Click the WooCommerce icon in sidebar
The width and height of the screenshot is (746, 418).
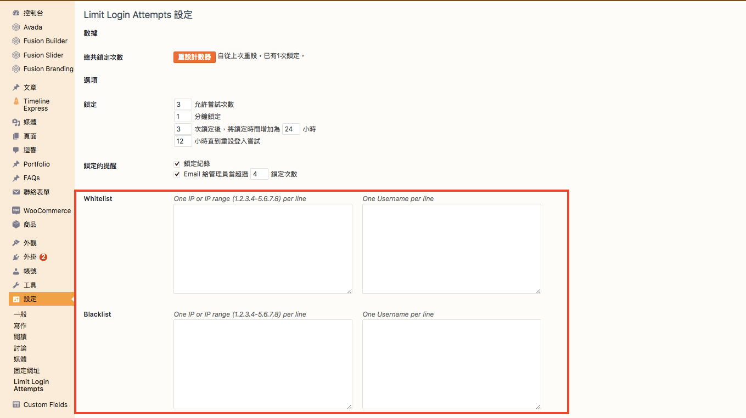coord(16,210)
